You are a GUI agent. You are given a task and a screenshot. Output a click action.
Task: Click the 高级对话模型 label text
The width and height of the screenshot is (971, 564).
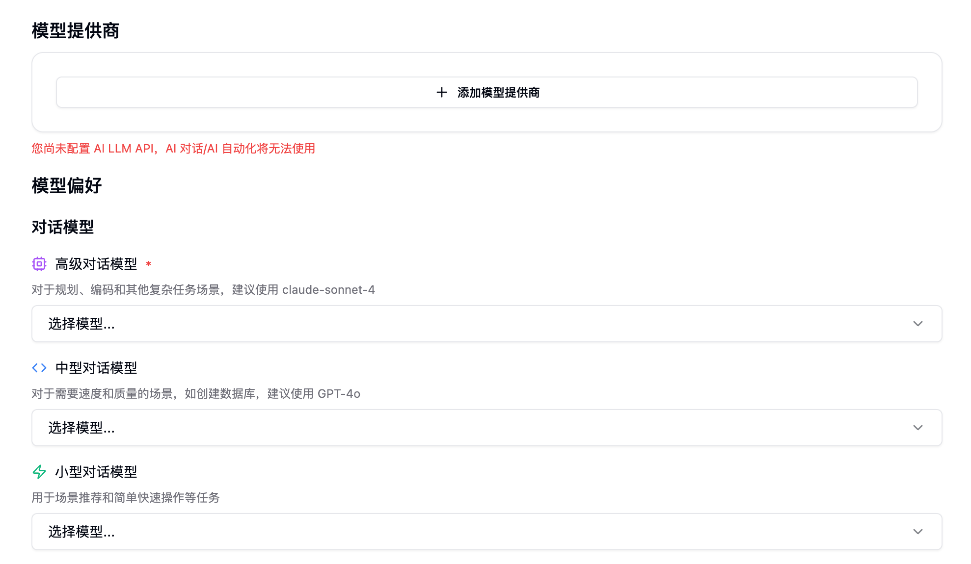[96, 264]
